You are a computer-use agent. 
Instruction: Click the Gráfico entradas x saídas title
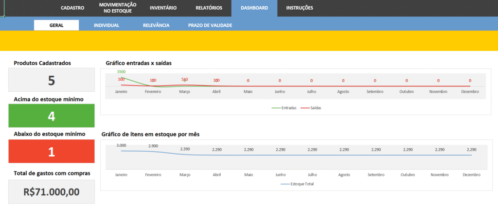[x=139, y=63]
